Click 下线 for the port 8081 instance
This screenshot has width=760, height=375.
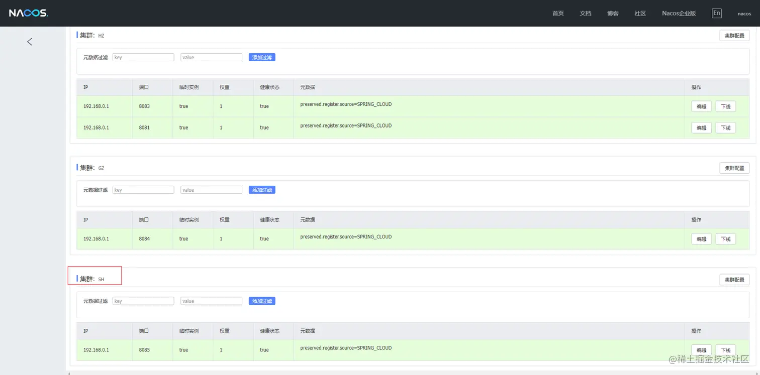coord(726,128)
